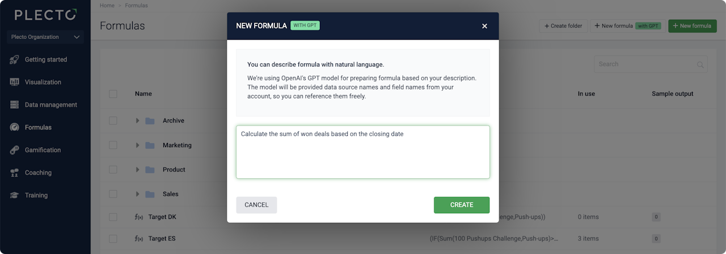The image size is (726, 254).
Task: Click the formula description text area
Action: (363, 152)
